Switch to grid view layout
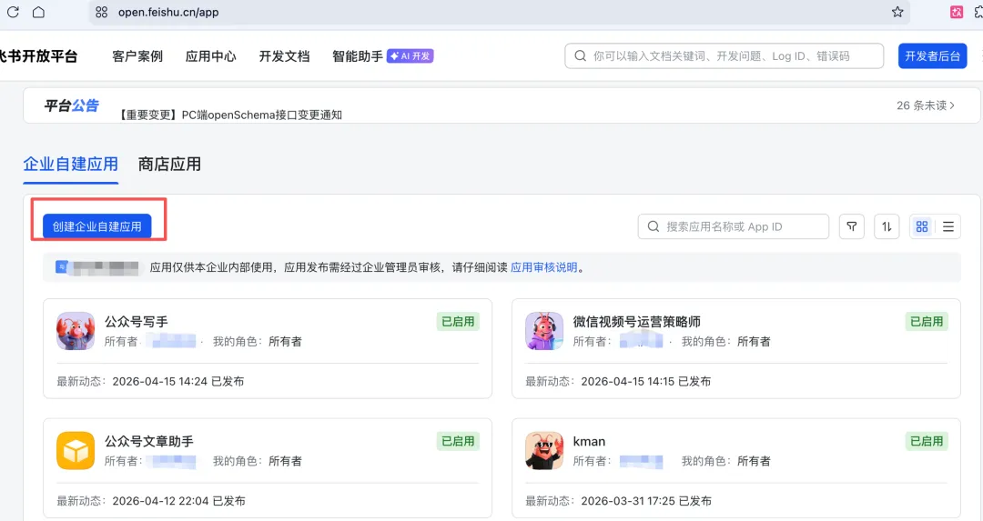Image resolution: width=983 pixels, height=521 pixels. 921,226
